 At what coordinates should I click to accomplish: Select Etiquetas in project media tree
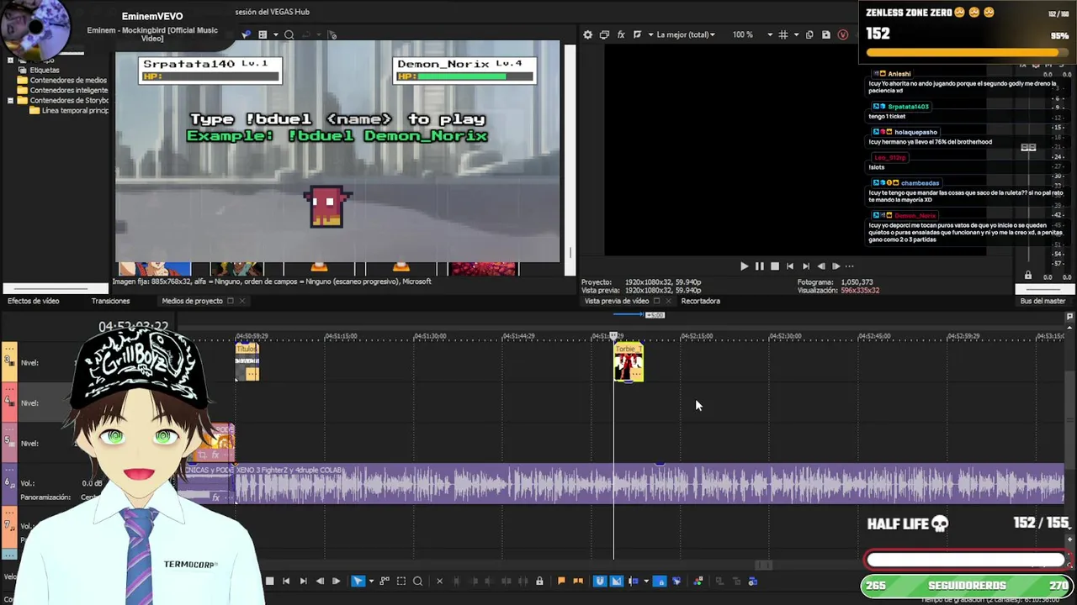pos(45,70)
